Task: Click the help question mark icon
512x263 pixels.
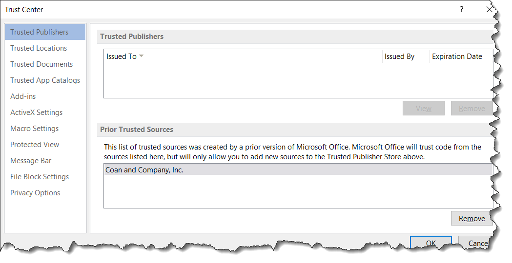Action: coord(461,9)
